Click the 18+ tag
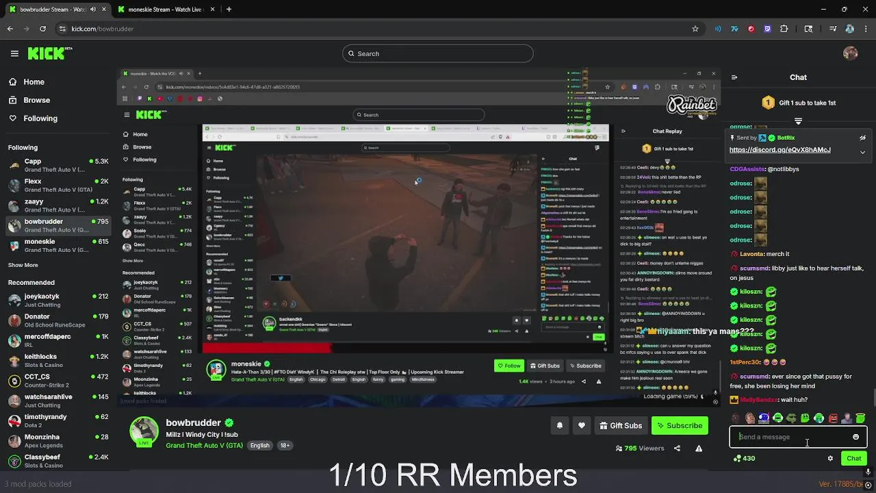876x493 pixels. point(285,445)
